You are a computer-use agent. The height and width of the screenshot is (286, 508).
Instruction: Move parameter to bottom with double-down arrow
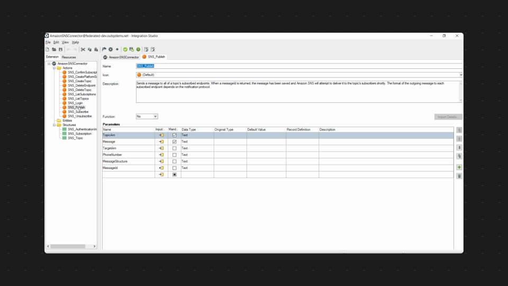[459, 156]
